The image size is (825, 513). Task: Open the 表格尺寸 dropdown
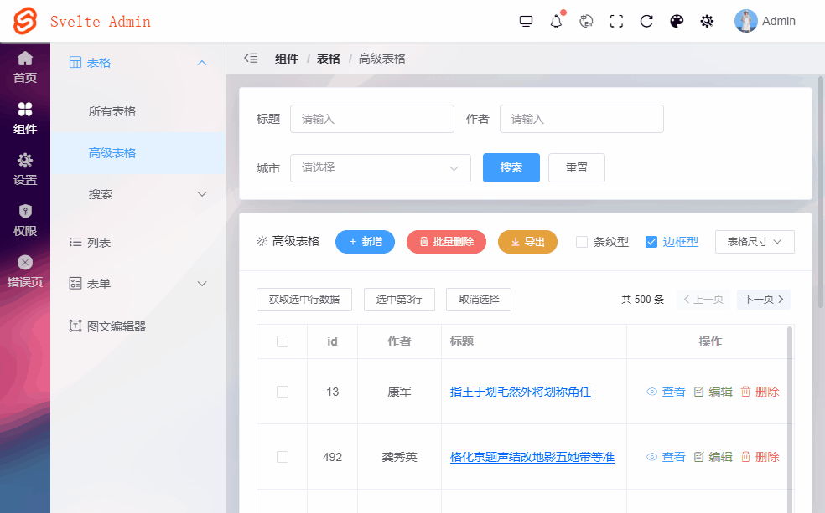[754, 241]
